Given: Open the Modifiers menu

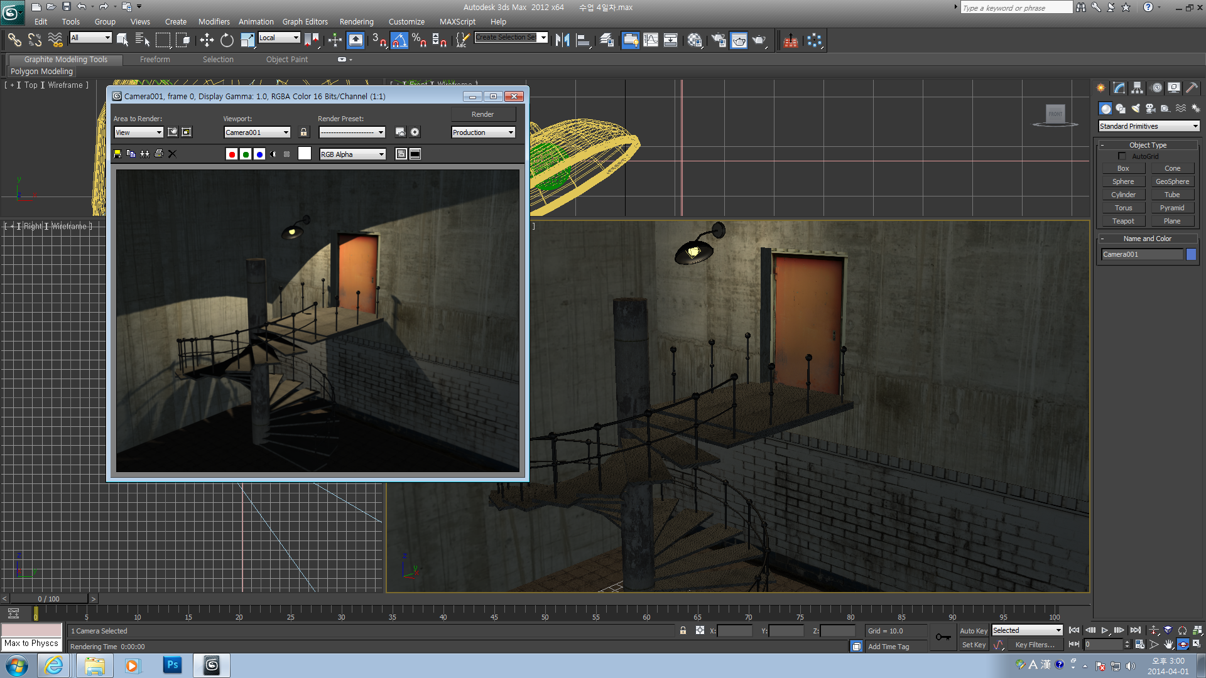Looking at the screenshot, I should click(214, 21).
